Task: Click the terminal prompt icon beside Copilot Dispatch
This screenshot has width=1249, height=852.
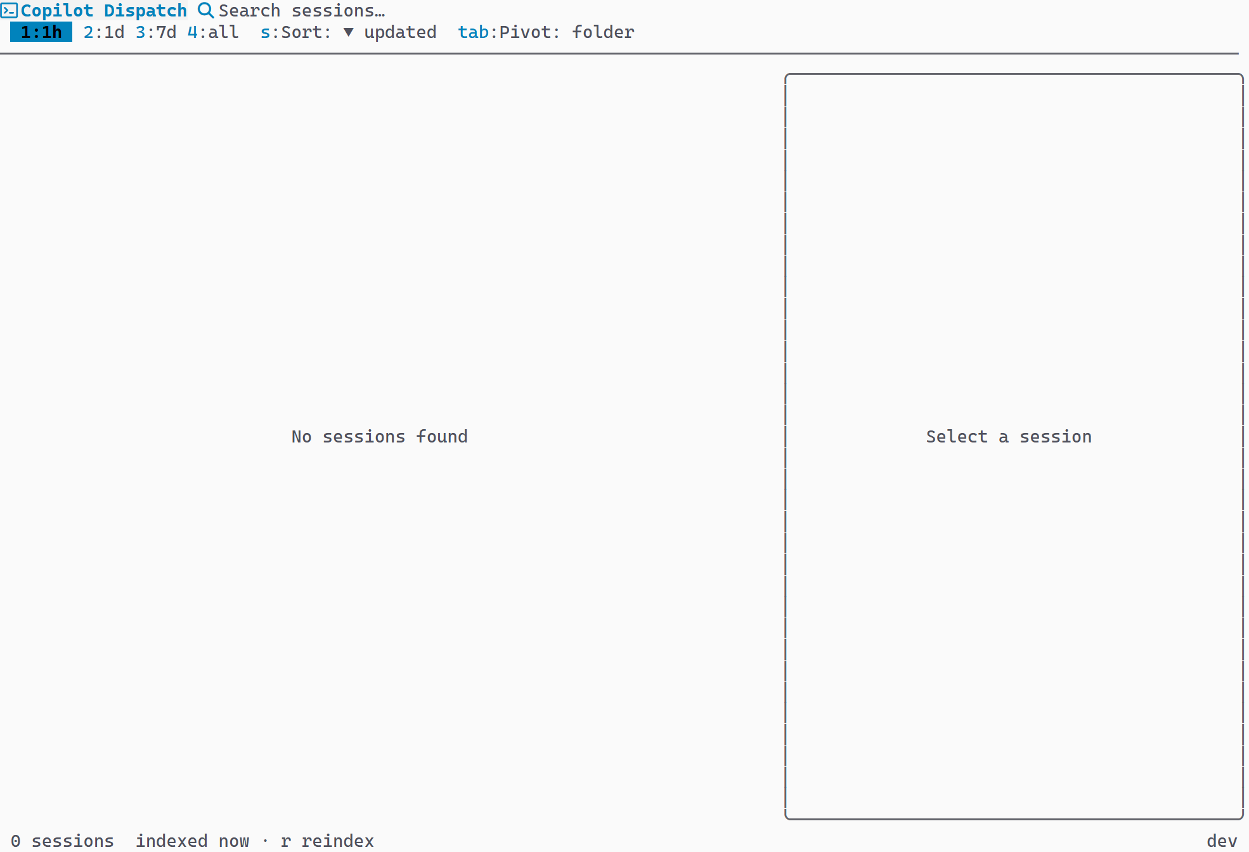Action: [9, 11]
